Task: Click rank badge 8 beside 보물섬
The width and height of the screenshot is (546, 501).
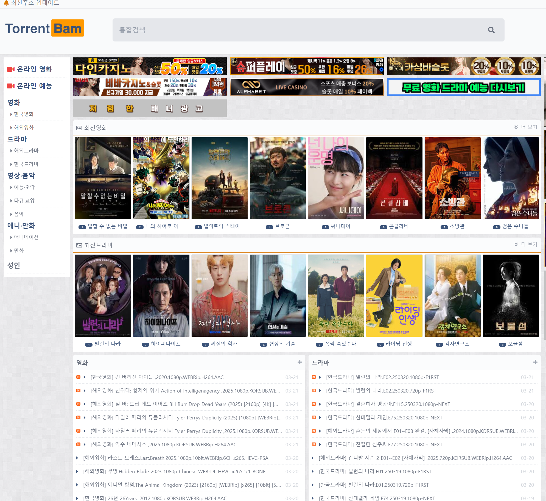Action: click(502, 345)
